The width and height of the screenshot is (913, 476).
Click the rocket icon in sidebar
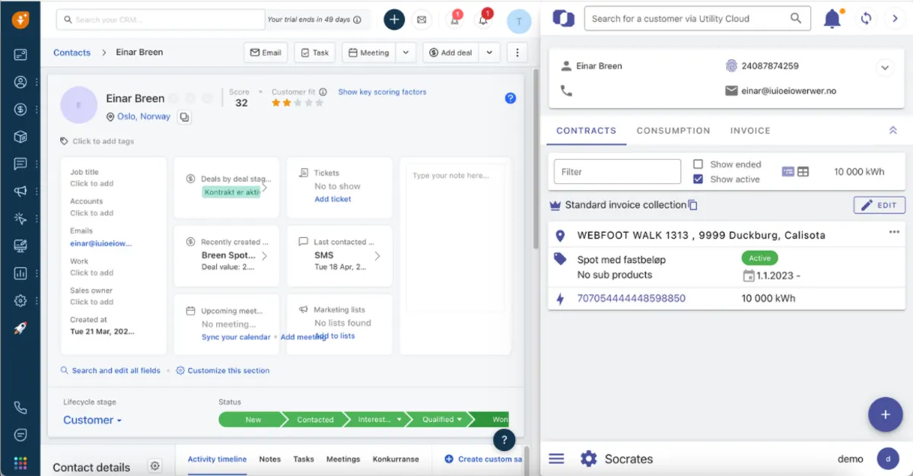click(x=21, y=328)
